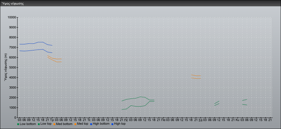Click the Τε day label on x-axis

click(x=89, y=120)
